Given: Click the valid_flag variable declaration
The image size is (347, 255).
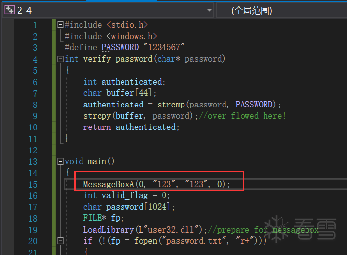Looking at the screenshot, I should [x=126, y=195].
